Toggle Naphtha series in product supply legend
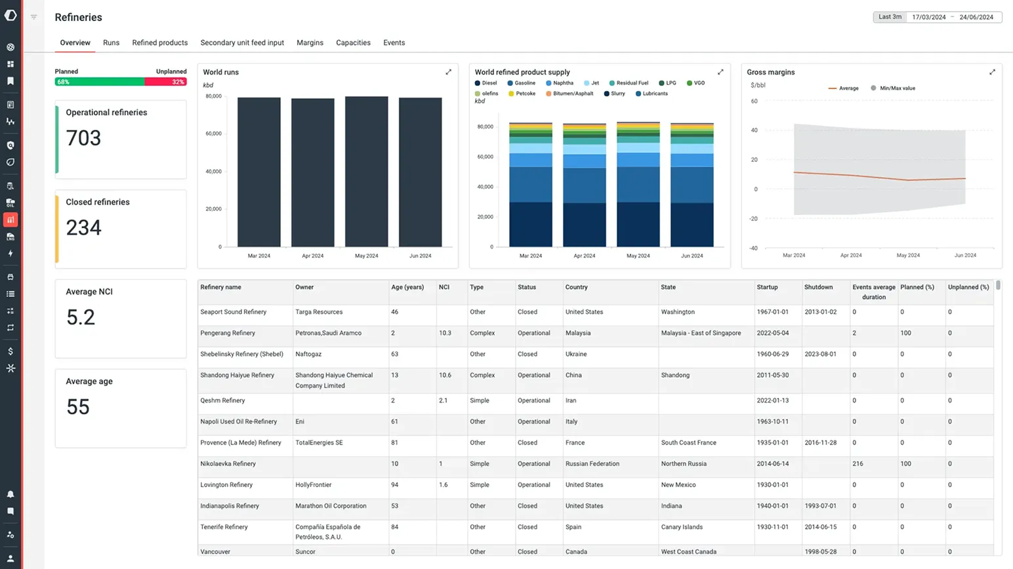 pos(560,83)
